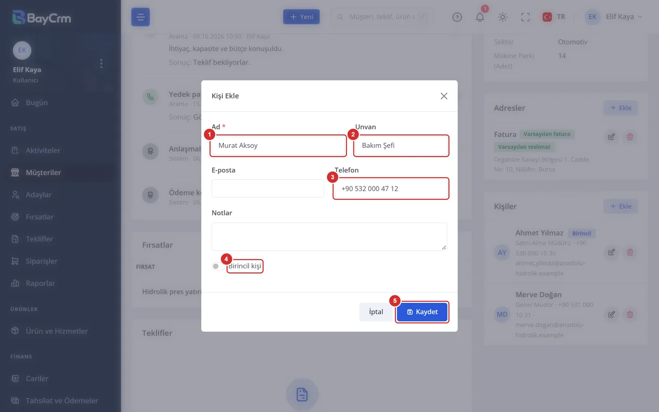Cancel the dialog with İptal

pyautogui.click(x=376, y=312)
